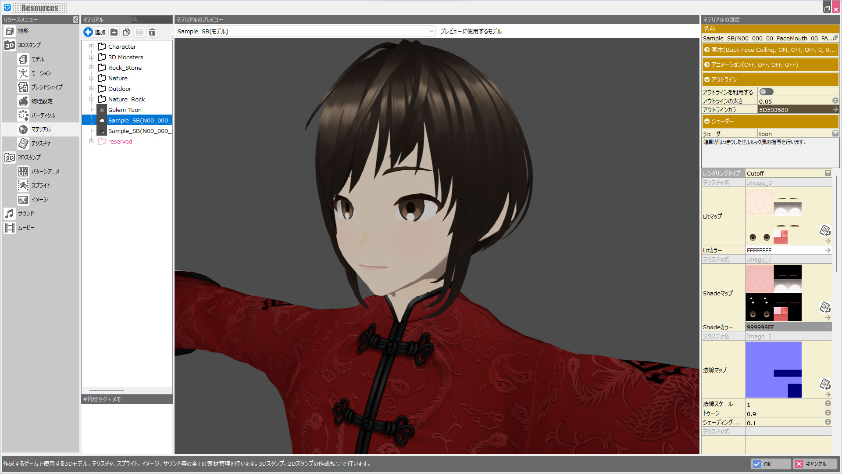
Task: Select the Golem-Toon material
Action: point(125,110)
